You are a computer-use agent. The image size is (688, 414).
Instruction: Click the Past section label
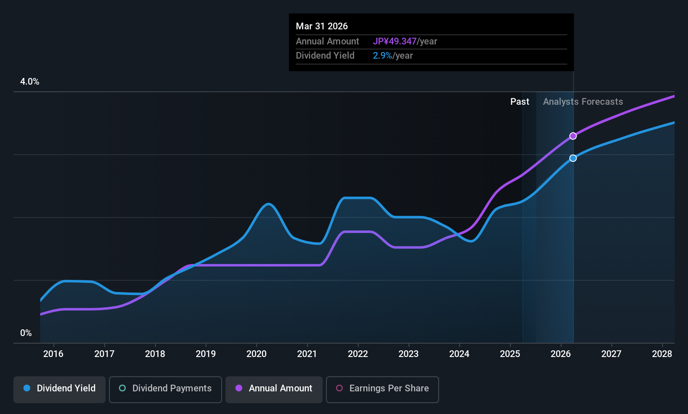520,101
